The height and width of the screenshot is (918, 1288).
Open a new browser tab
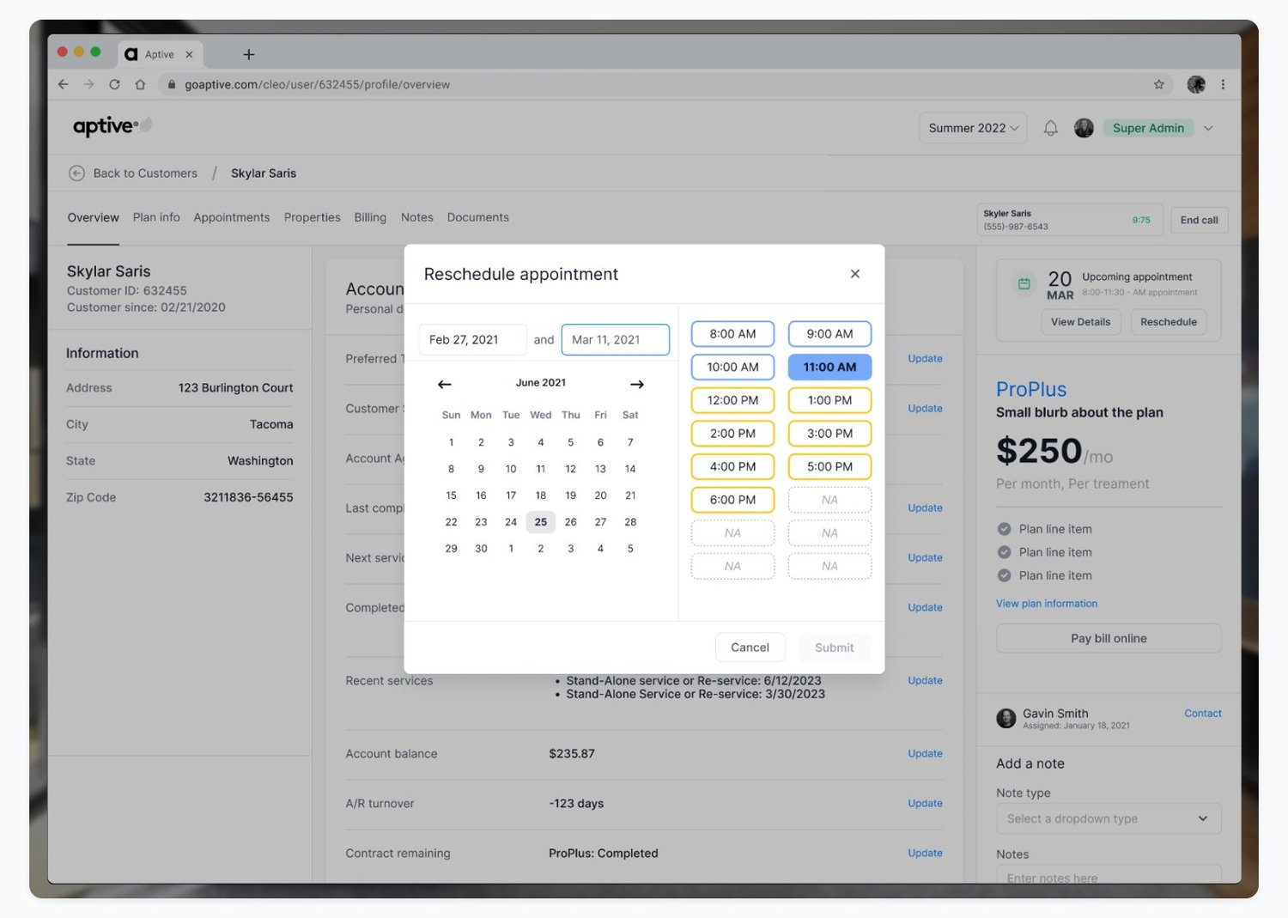pyautogui.click(x=249, y=54)
